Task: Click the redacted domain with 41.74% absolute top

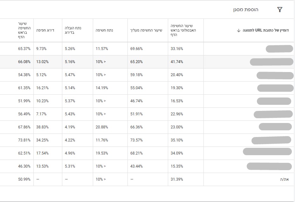Action: pyautogui.click(x=271, y=62)
